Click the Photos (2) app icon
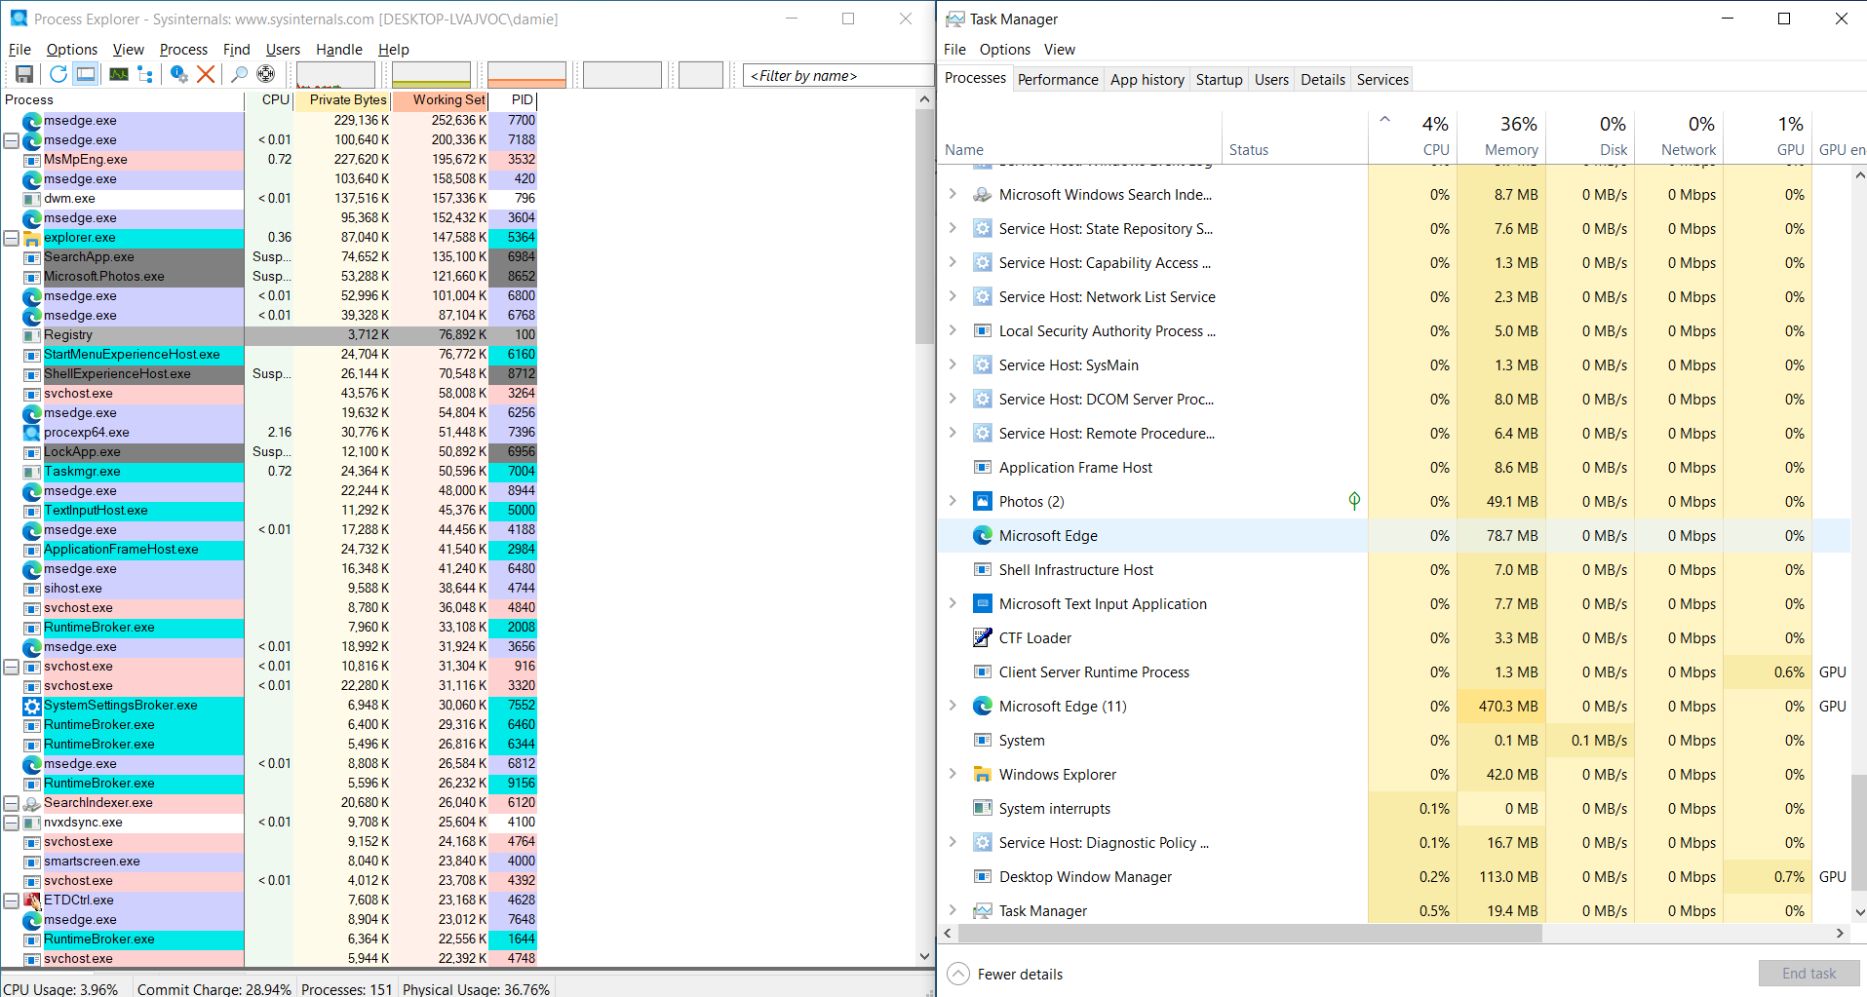 point(983,502)
